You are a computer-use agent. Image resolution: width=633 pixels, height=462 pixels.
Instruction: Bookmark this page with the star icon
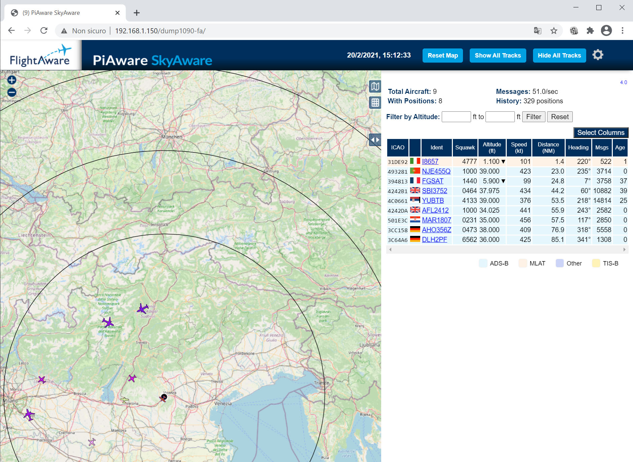click(x=554, y=31)
